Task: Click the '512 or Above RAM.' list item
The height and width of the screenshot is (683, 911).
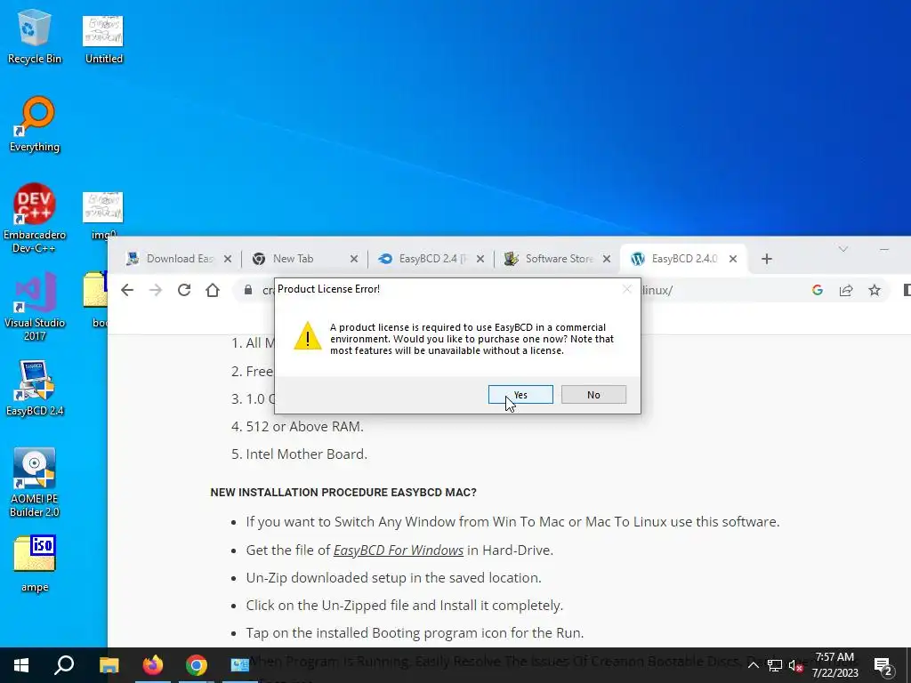Action: (x=304, y=426)
